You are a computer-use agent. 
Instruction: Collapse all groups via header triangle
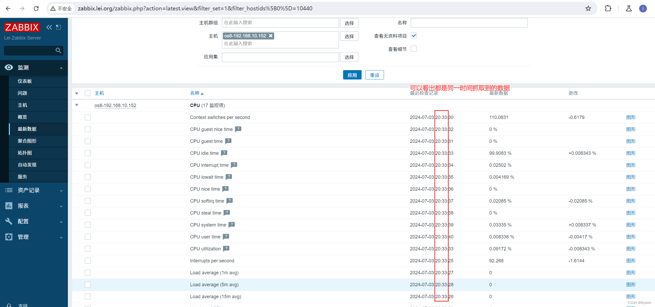pos(77,94)
